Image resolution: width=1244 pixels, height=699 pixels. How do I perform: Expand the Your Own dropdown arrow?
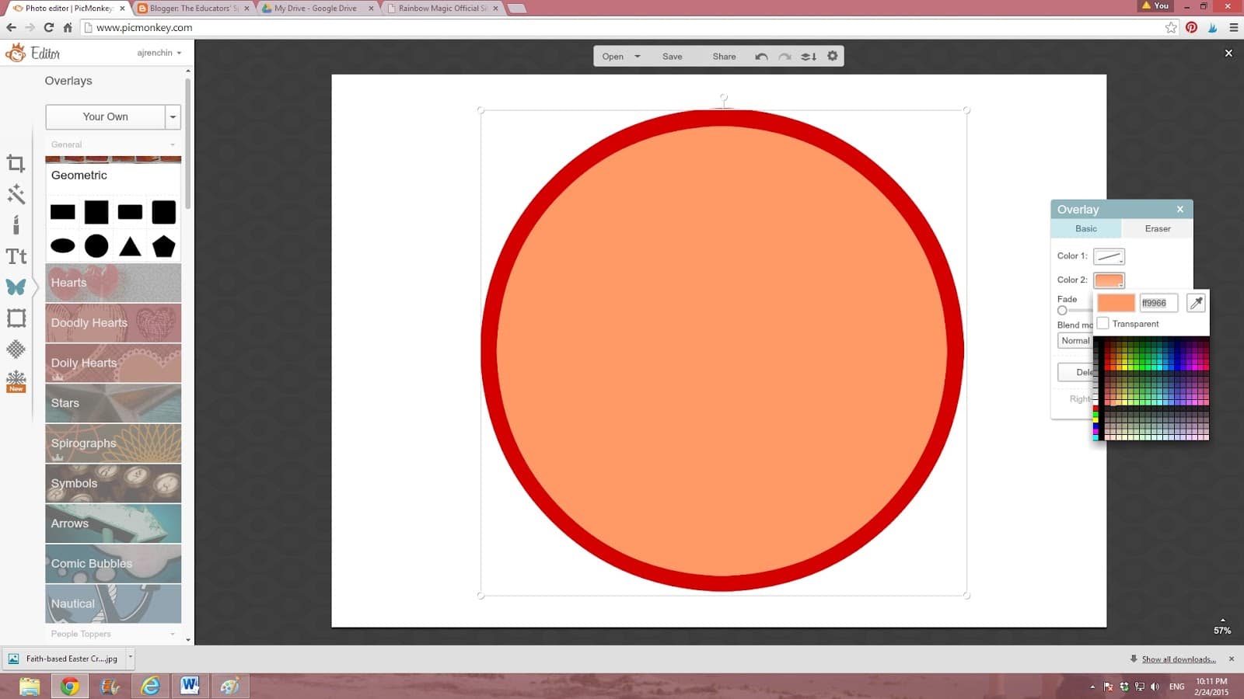coord(173,117)
